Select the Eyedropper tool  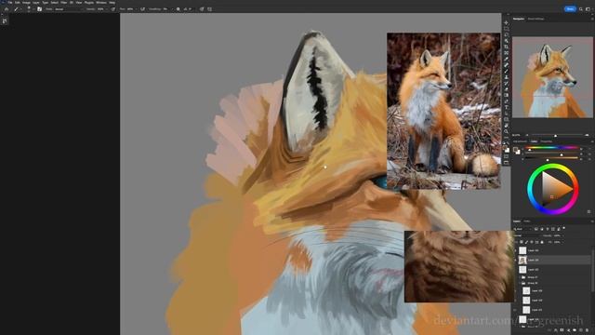point(506,60)
